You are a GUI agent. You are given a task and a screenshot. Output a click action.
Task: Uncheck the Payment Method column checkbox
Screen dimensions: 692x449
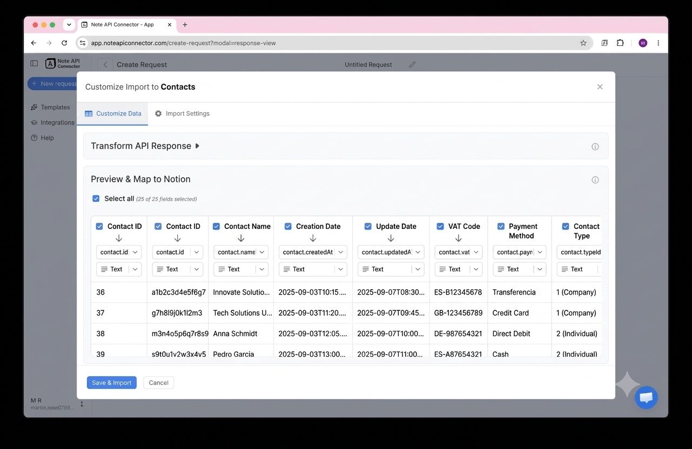tap(501, 227)
